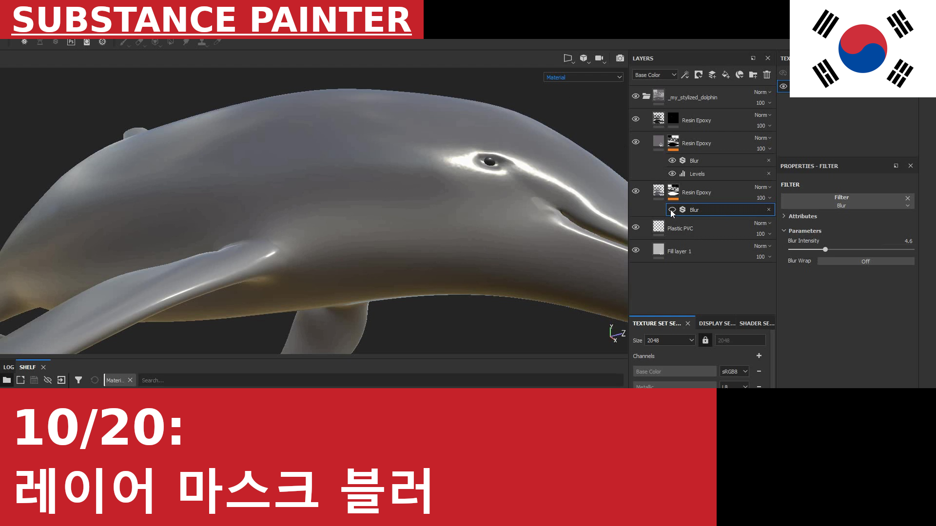Open the texture set Size 2048 dropdown

[x=670, y=340]
